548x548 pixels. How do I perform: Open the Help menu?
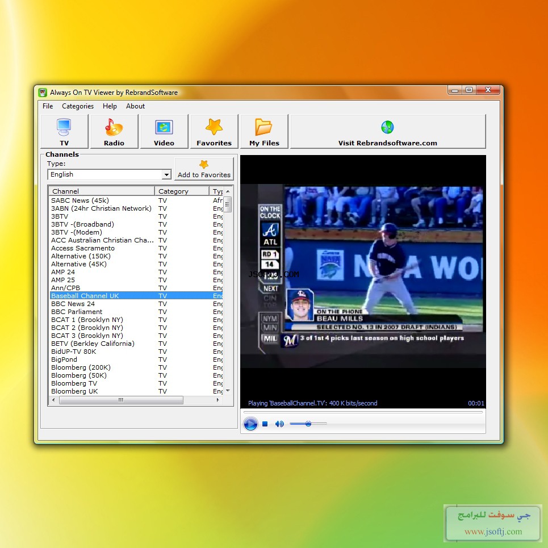110,106
